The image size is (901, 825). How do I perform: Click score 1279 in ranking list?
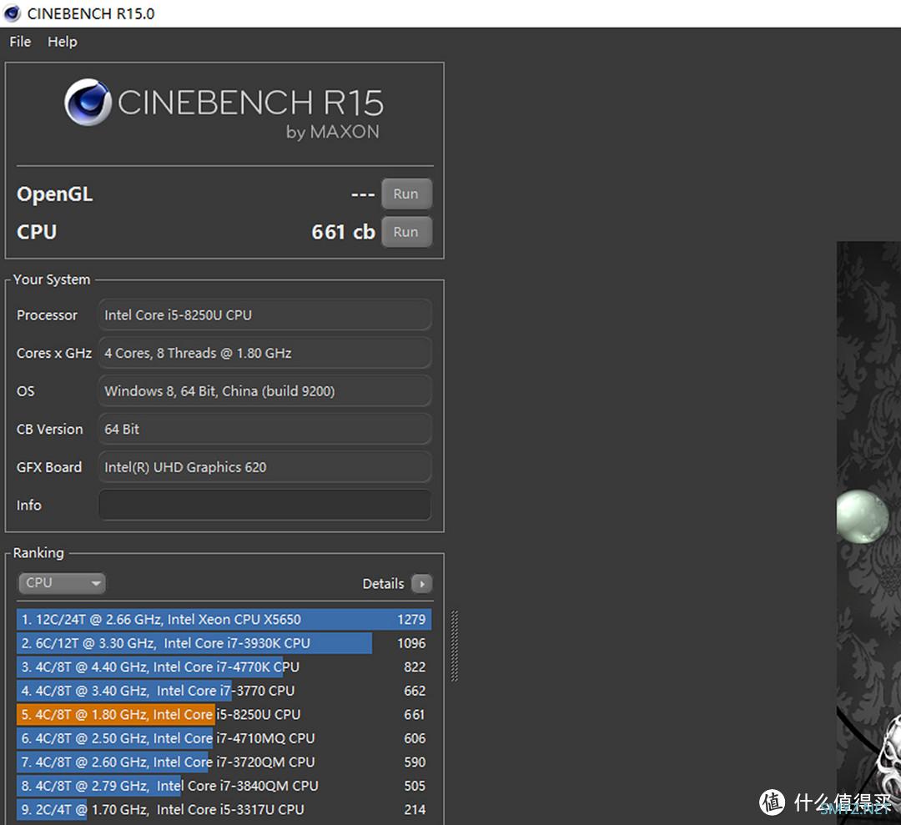411,619
